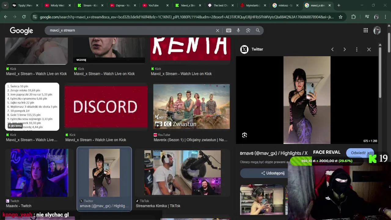Screen dimensions: 391x220
Task: Reload the page with the refresh icon
Action: point(24,17)
